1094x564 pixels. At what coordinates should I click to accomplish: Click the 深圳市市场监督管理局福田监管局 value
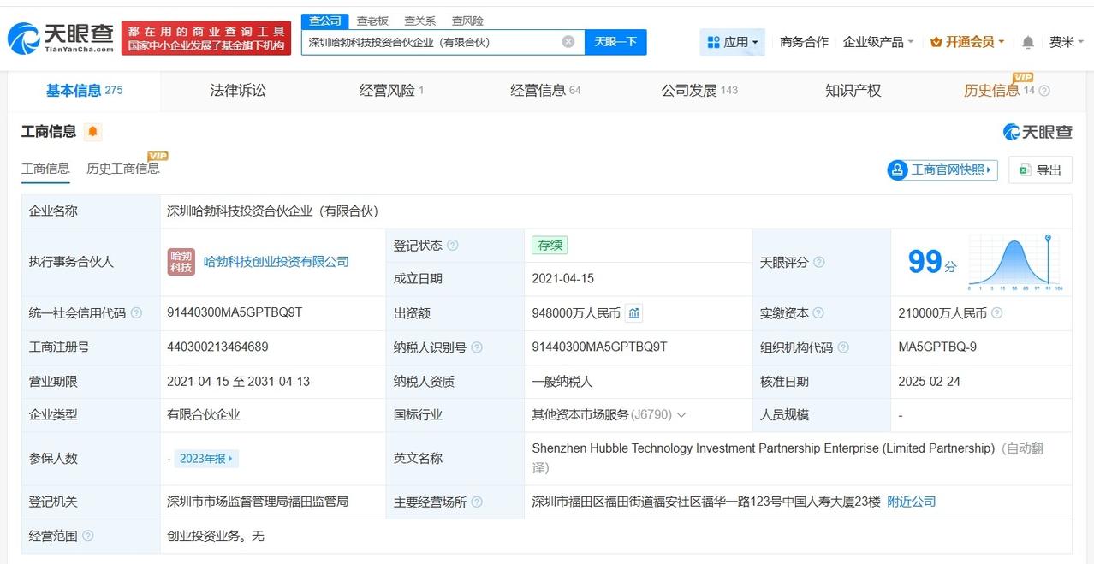pyautogui.click(x=258, y=502)
